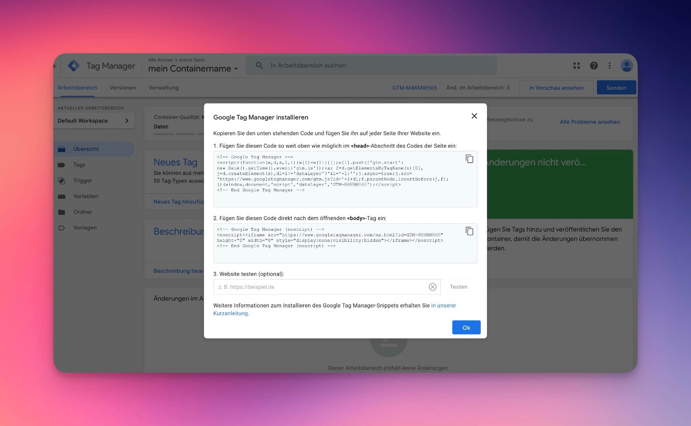Click the green unpublished changes banner
The height and width of the screenshot is (426, 691).
[x=560, y=184]
